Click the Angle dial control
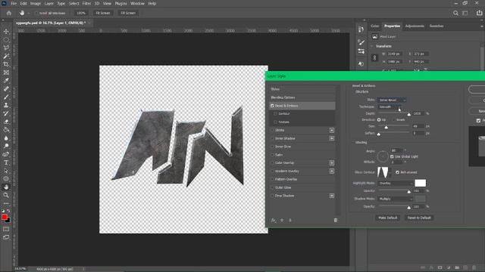This screenshot has width=485, height=272. point(383,156)
